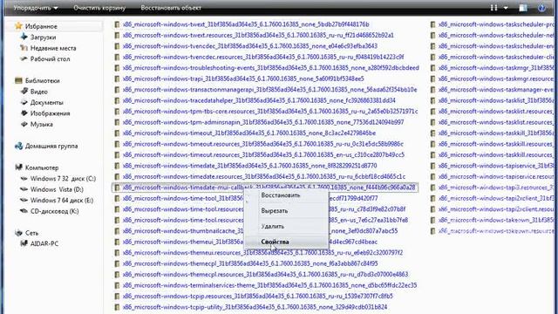Image resolution: width=558 pixels, height=314 pixels.
Task: Change the view with the views icon
Action: point(493,8)
